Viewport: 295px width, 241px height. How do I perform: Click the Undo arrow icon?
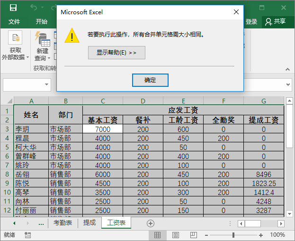pyautogui.click(x=34, y=8)
